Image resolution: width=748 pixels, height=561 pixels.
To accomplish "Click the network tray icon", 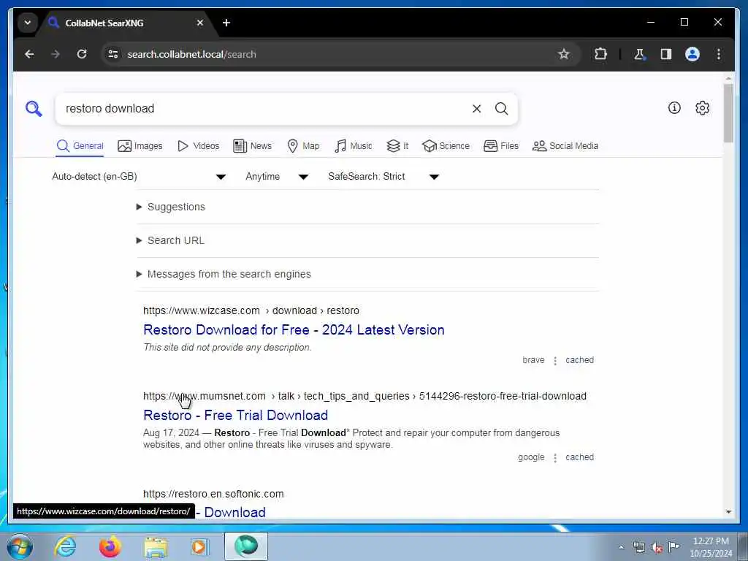I will (638, 548).
